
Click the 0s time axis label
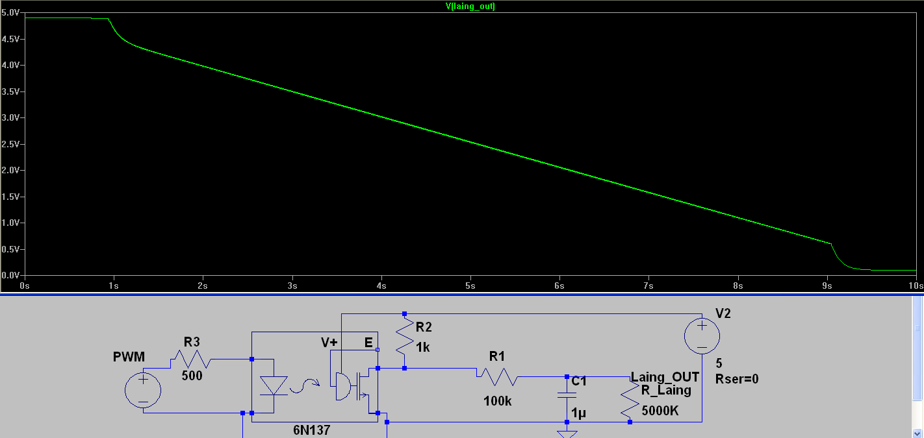pos(25,286)
